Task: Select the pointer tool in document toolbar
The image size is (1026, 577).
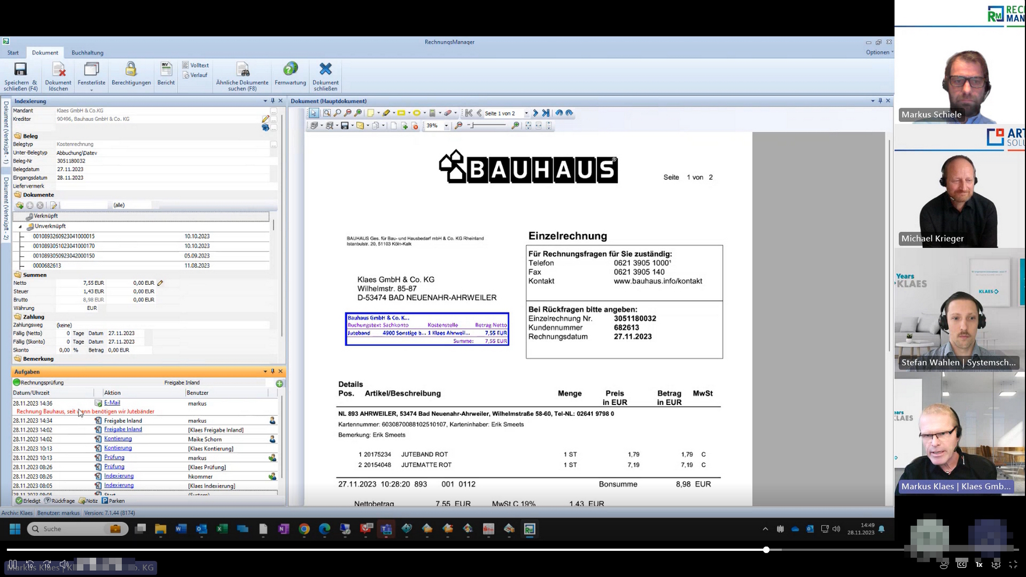Action: click(x=313, y=113)
